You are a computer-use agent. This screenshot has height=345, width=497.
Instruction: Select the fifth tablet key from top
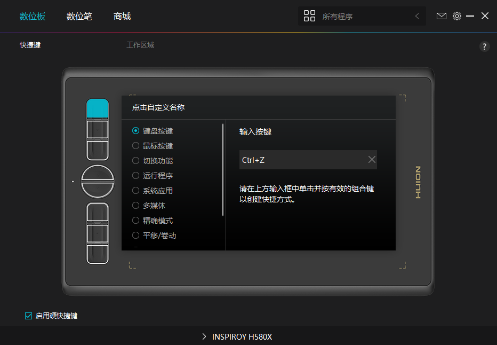pyautogui.click(x=98, y=233)
